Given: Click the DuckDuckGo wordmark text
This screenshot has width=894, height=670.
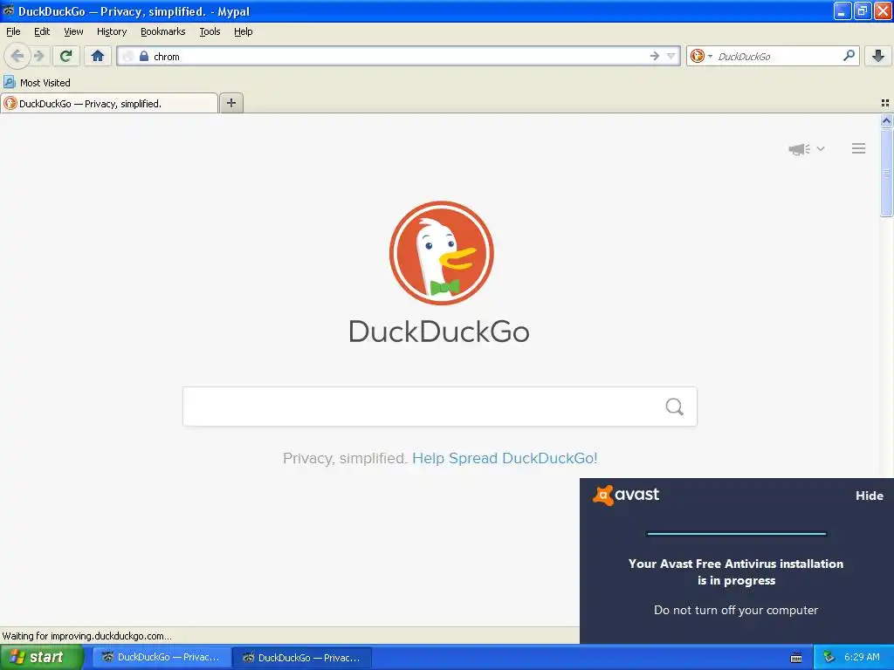Looking at the screenshot, I should pyautogui.click(x=439, y=332).
